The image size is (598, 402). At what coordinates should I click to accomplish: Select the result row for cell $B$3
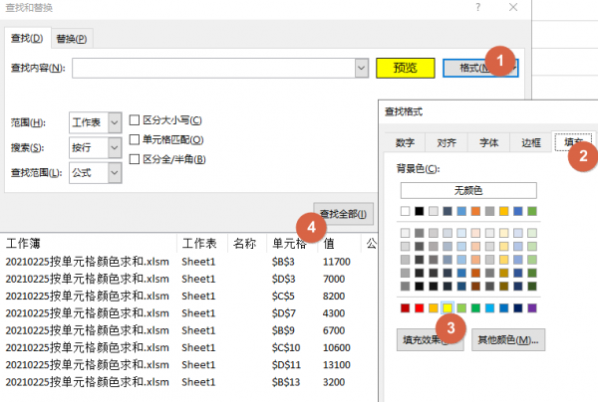tap(188, 262)
